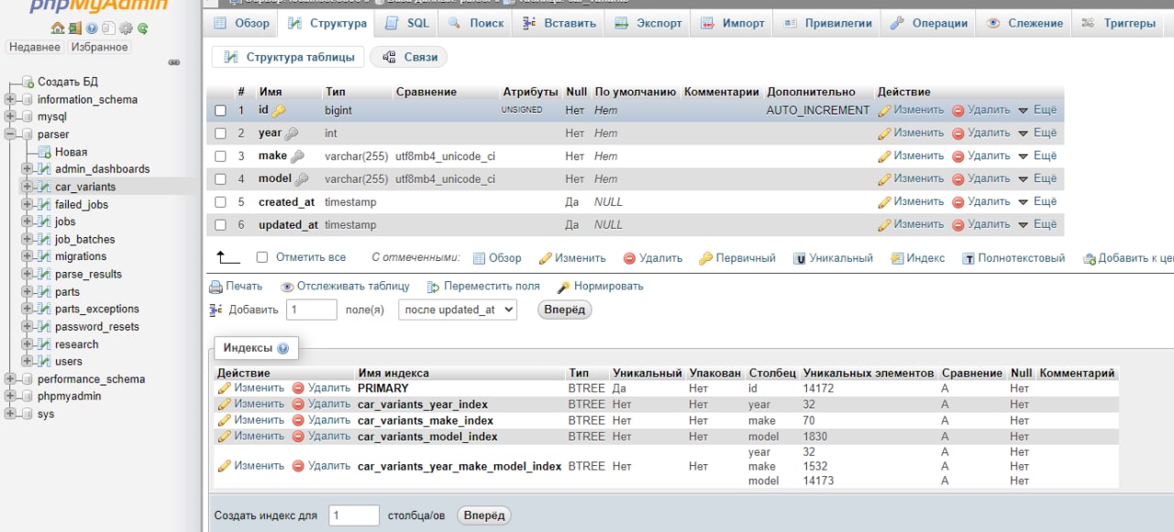Check the year column checkbox
The image size is (1174, 532).
pos(220,134)
